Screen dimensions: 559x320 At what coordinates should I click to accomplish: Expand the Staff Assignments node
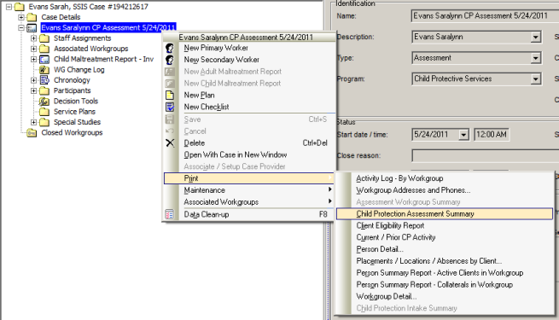point(34,38)
